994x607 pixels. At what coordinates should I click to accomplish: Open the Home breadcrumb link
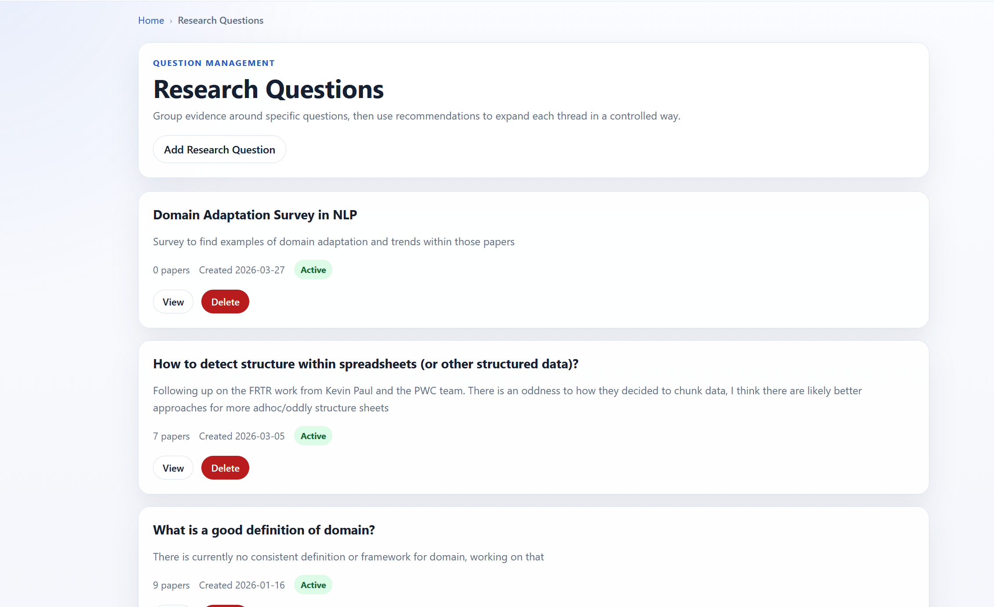[151, 20]
